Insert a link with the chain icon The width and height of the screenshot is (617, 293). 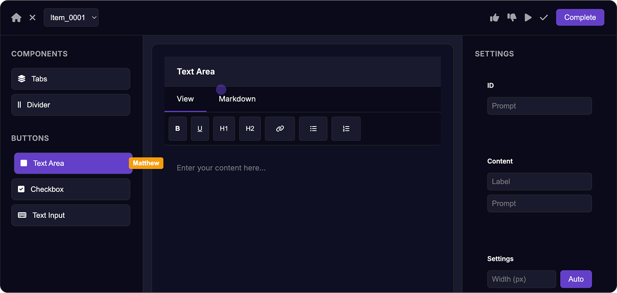(280, 129)
